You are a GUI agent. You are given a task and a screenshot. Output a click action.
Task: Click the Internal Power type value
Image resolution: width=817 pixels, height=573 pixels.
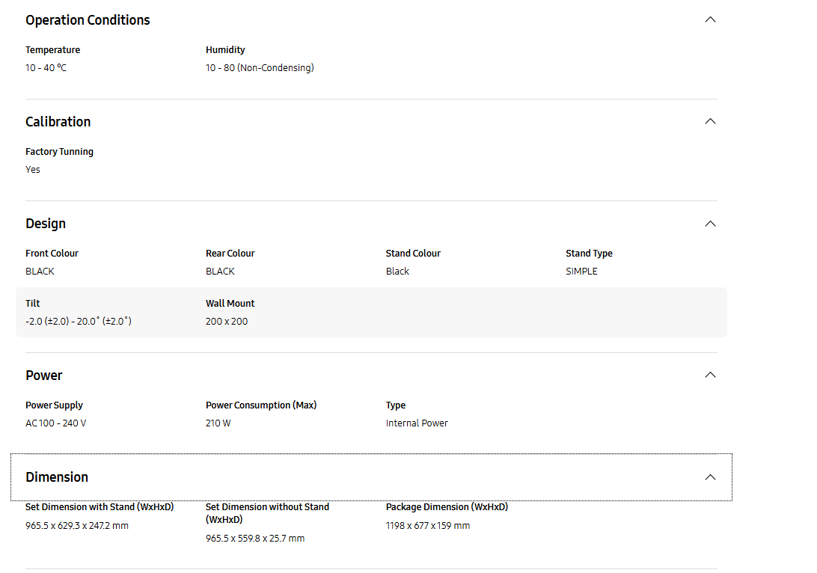pyautogui.click(x=417, y=423)
